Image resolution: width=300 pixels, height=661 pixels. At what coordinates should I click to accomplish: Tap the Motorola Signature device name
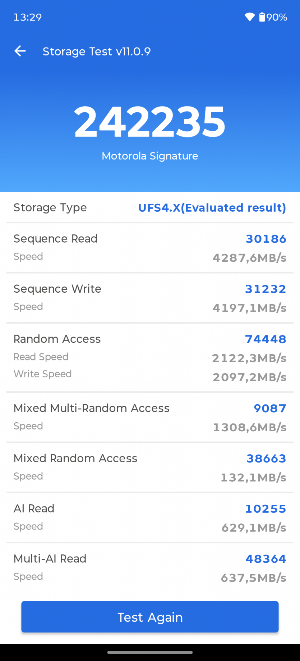(x=150, y=156)
